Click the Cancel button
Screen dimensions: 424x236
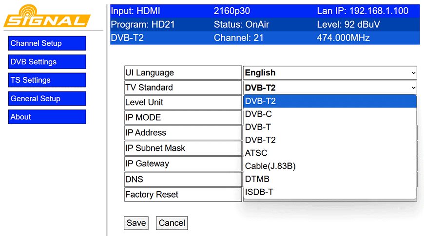172,223
